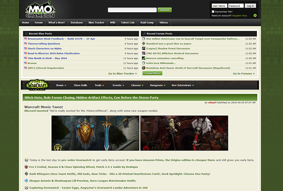This screenshot has height=191, width=283.
Task: Open the What's New? nav tab
Action: pos(57,23)
